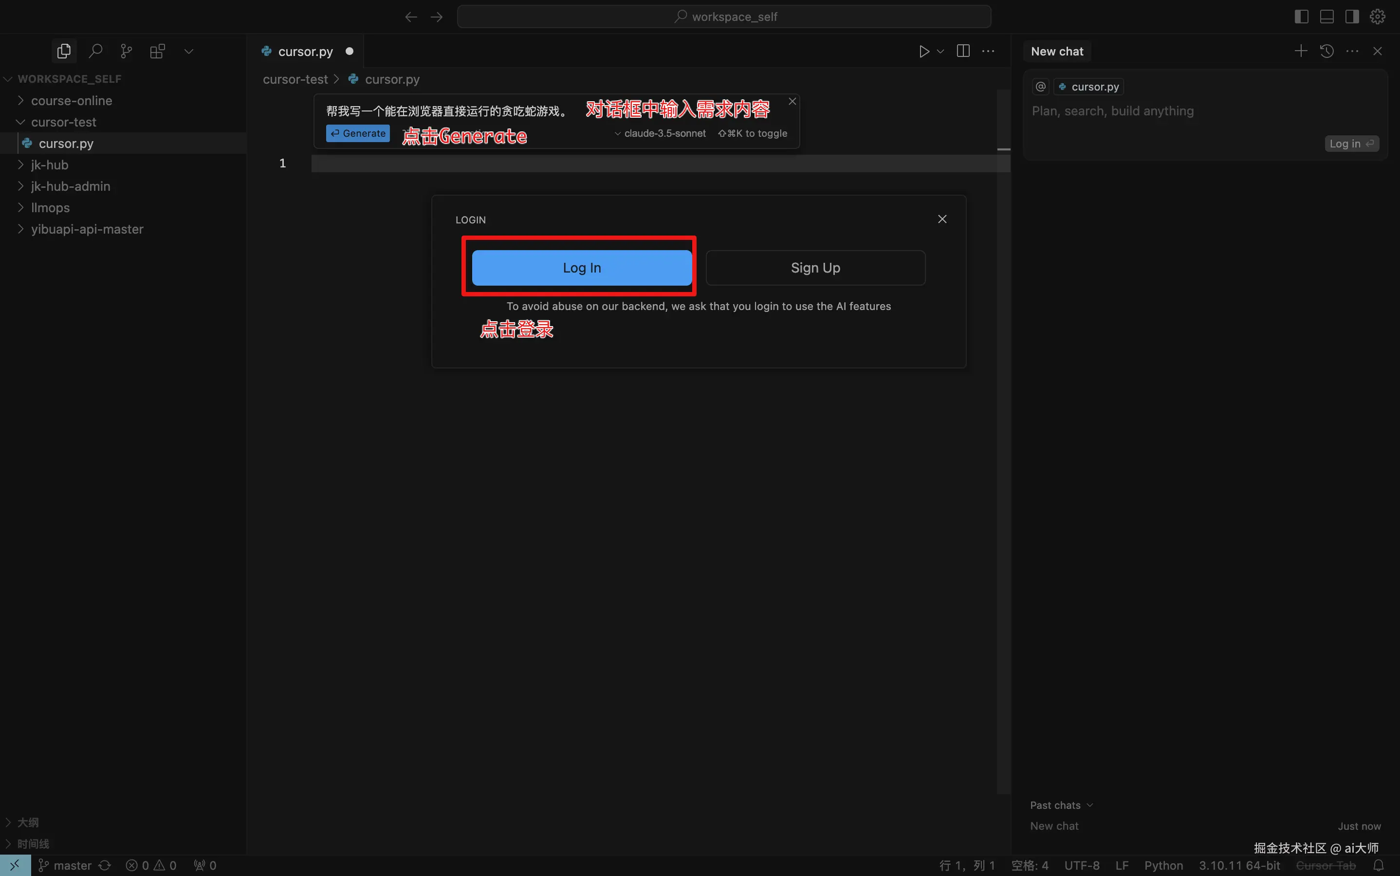Open the Explorer files icon
Viewport: 1400px width, 876px height.
click(x=64, y=51)
